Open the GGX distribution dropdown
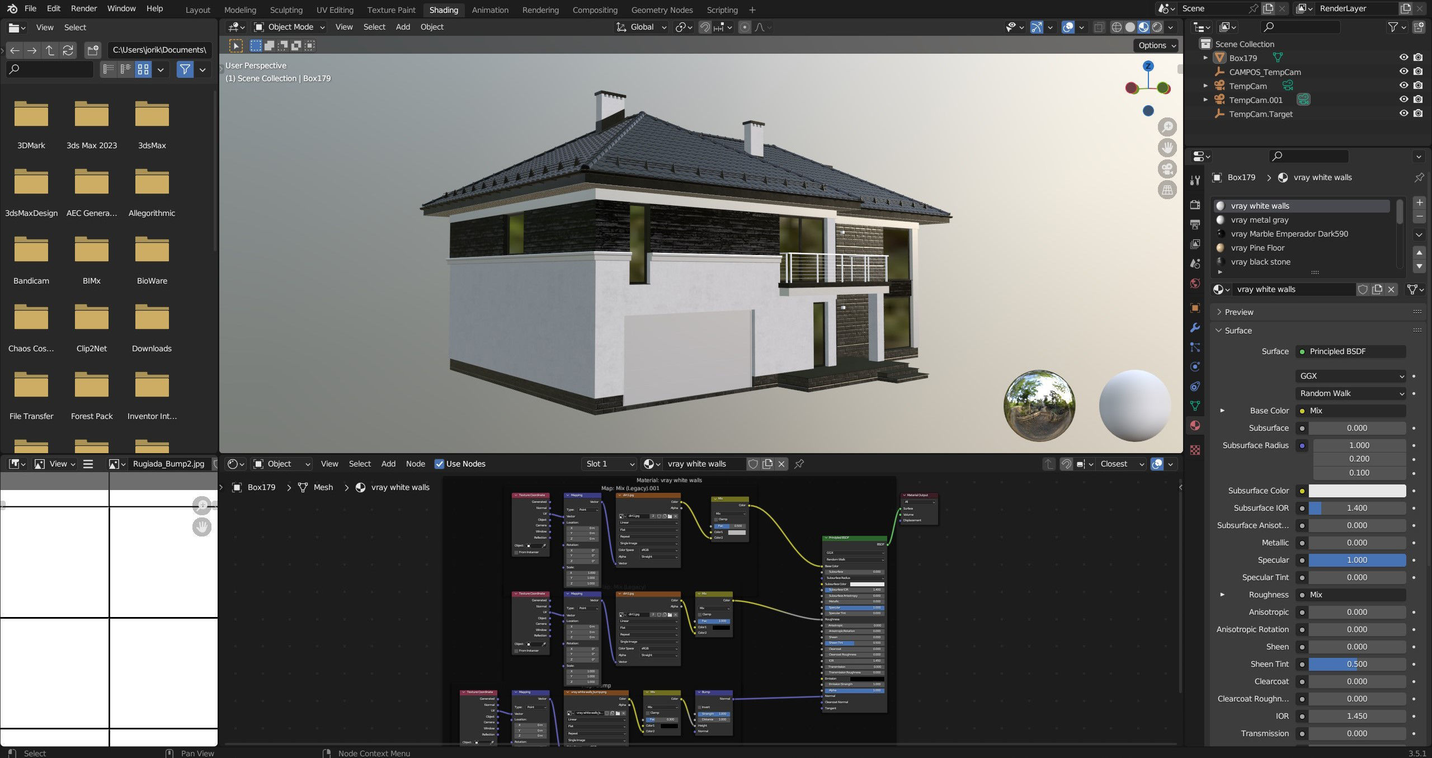 coord(1350,376)
